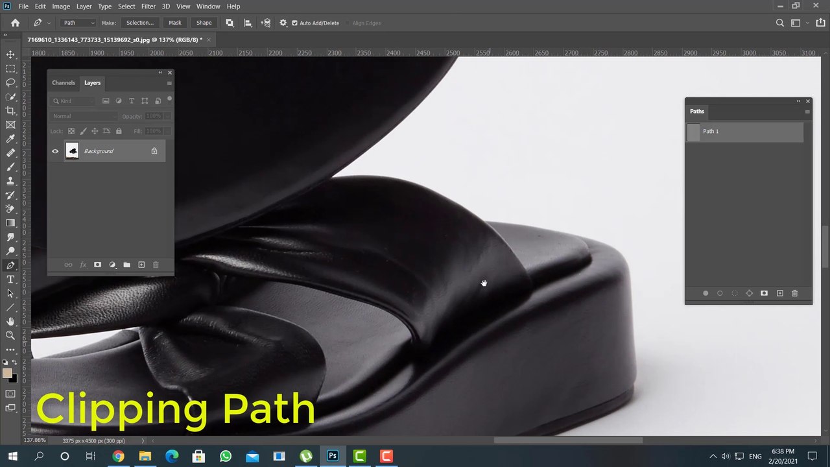This screenshot has height=467, width=830.
Task: Open Path alignment options
Action: 248,23
